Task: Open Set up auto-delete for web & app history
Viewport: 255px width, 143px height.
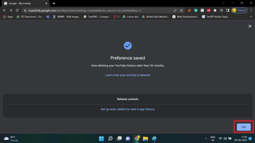Action: [128, 109]
